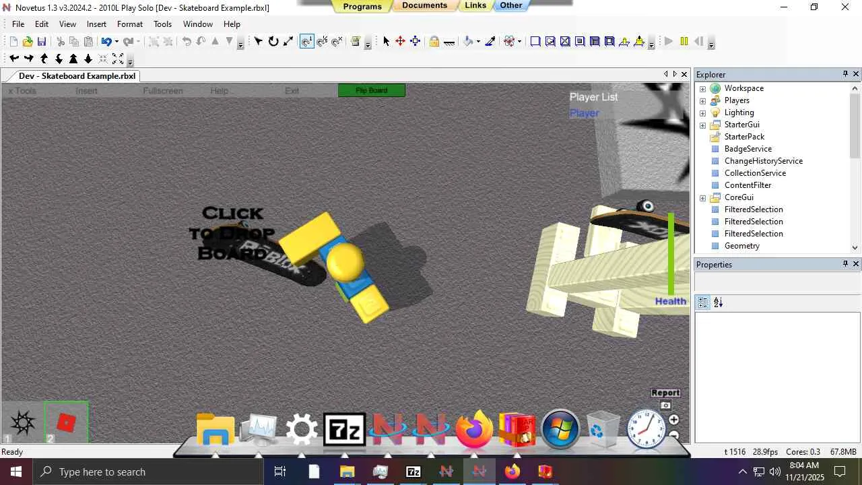The height and width of the screenshot is (485, 862).
Task: Click the atom Material tool icon
Action: pos(509,42)
